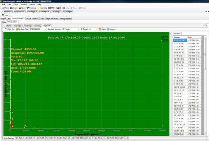Open the RFID toolbar tool
This screenshot has height=141, width=209.
[x=52, y=8]
